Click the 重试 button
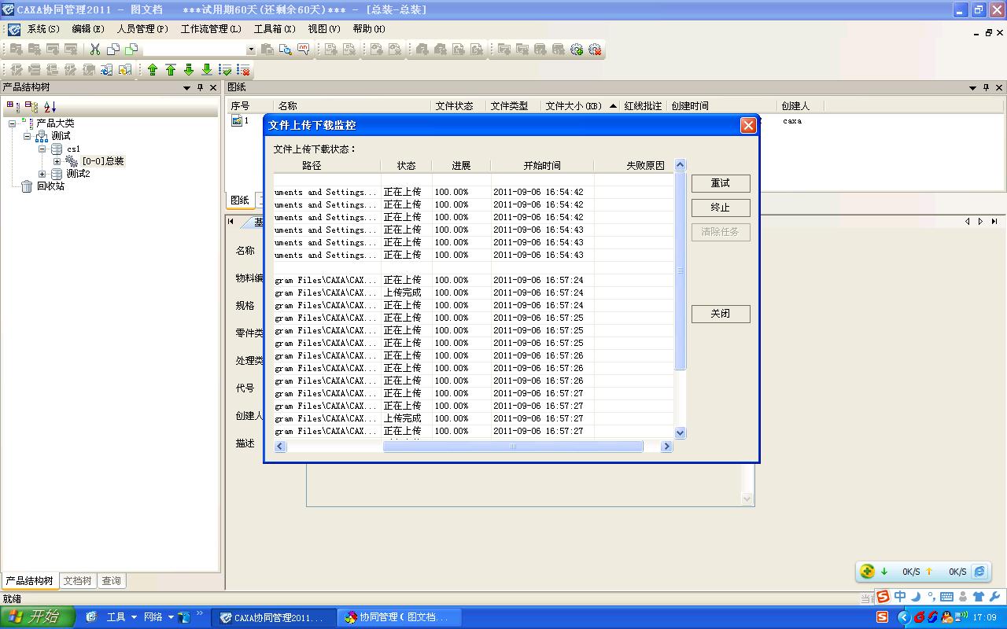Viewport: 1007px width, 629px height. [x=721, y=183]
